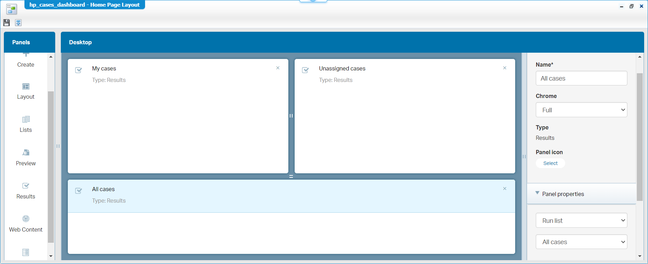
Task: Open the Preview panel icon
Action: click(x=26, y=153)
